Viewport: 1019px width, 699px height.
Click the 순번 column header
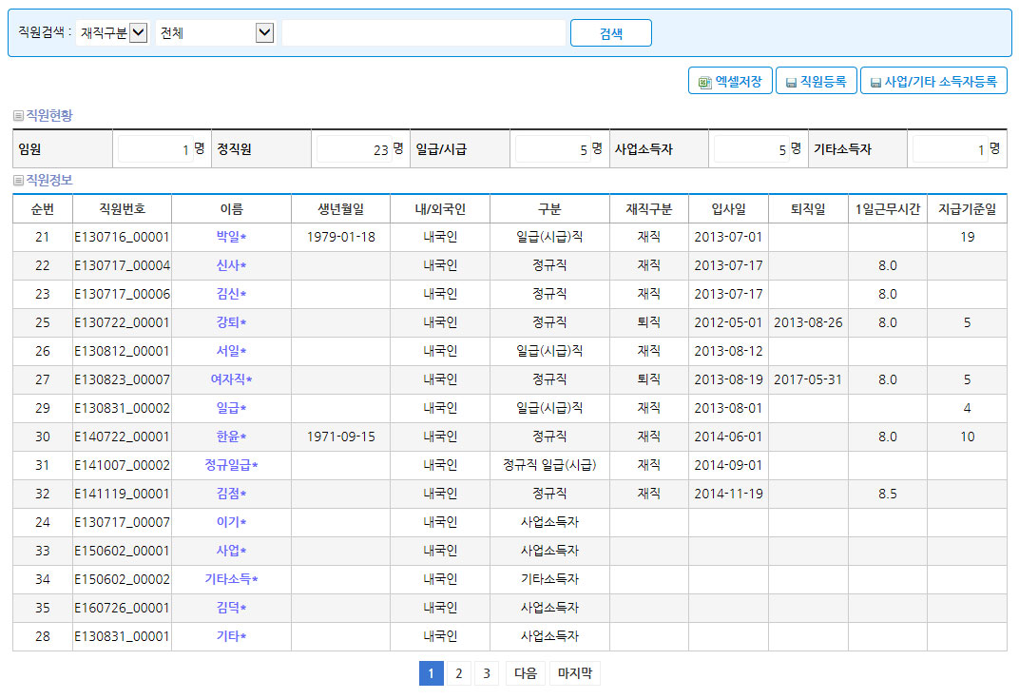[43, 209]
